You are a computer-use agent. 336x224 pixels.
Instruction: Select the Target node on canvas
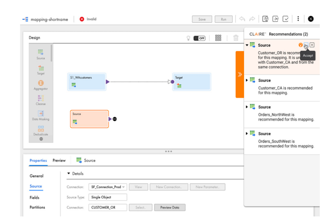[x=192, y=82]
